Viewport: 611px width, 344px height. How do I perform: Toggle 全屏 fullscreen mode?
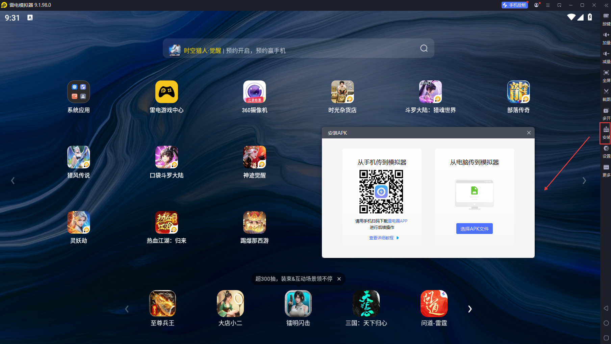606,76
